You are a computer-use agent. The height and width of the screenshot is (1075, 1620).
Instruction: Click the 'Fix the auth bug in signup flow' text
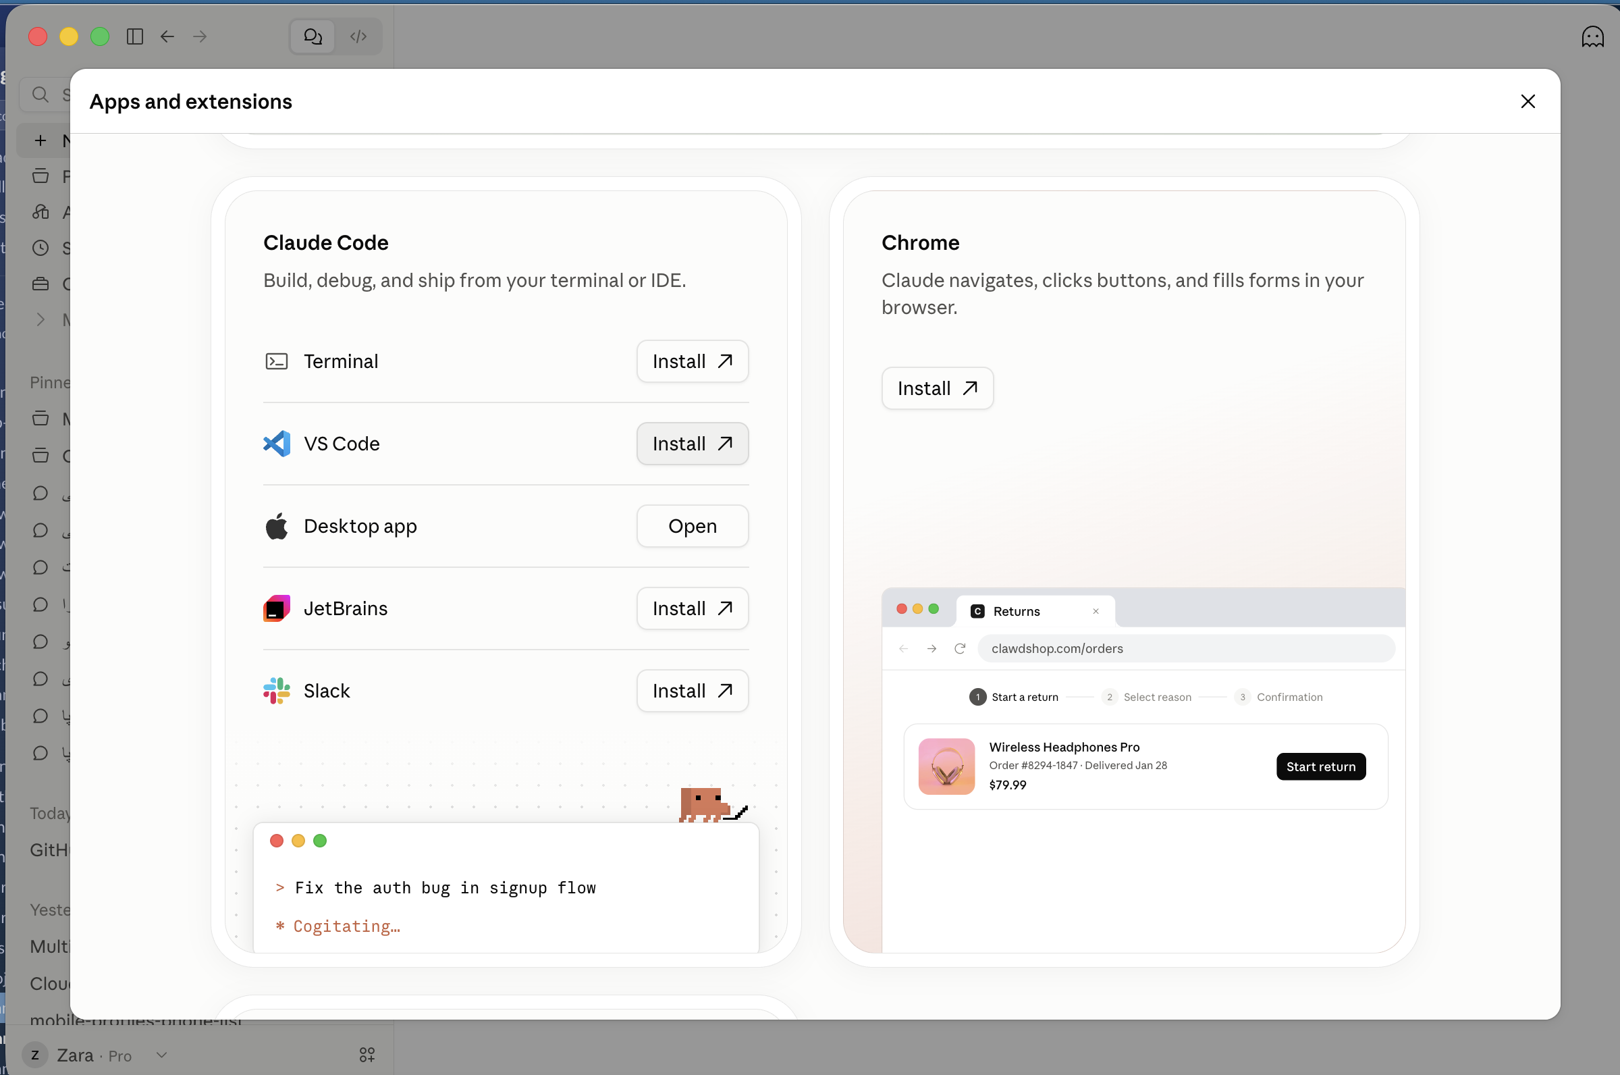(x=446, y=888)
